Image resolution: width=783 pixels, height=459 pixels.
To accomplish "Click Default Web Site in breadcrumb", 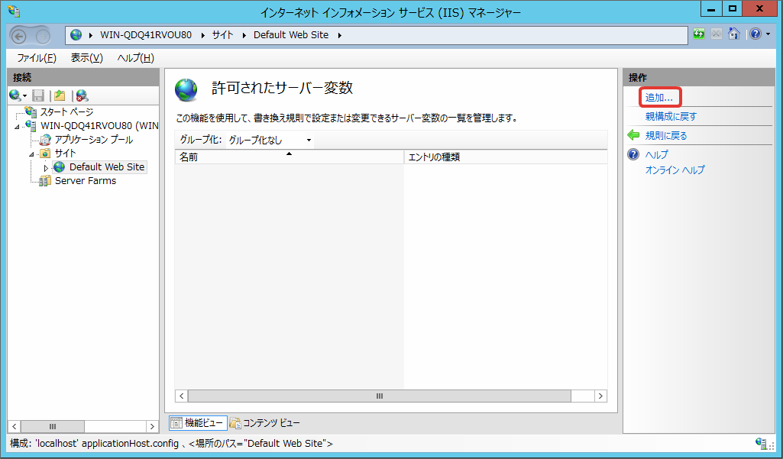I will pos(291,35).
